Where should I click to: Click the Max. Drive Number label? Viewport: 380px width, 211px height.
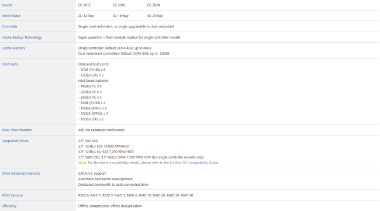click(x=17, y=130)
